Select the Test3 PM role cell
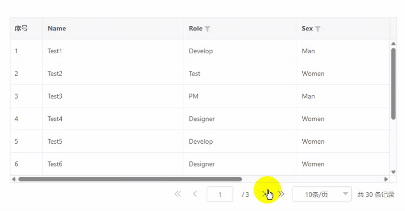405x211 pixels. (193, 96)
